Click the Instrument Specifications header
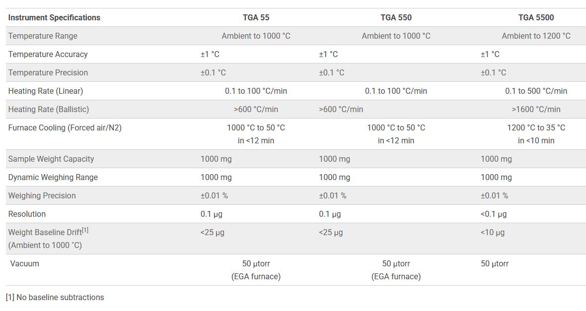586x311 pixels. [54, 17]
